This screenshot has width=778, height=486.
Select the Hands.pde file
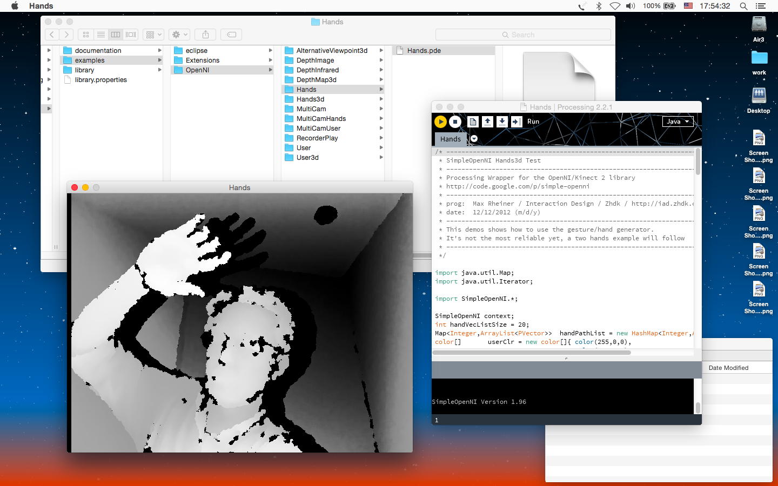pyautogui.click(x=424, y=50)
